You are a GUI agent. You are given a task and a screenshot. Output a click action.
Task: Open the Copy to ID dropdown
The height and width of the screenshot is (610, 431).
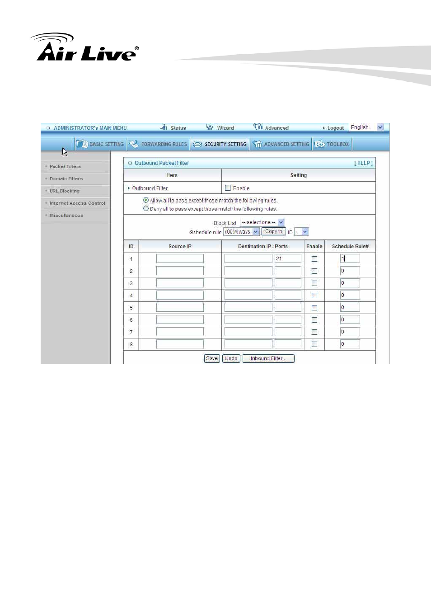301,232
